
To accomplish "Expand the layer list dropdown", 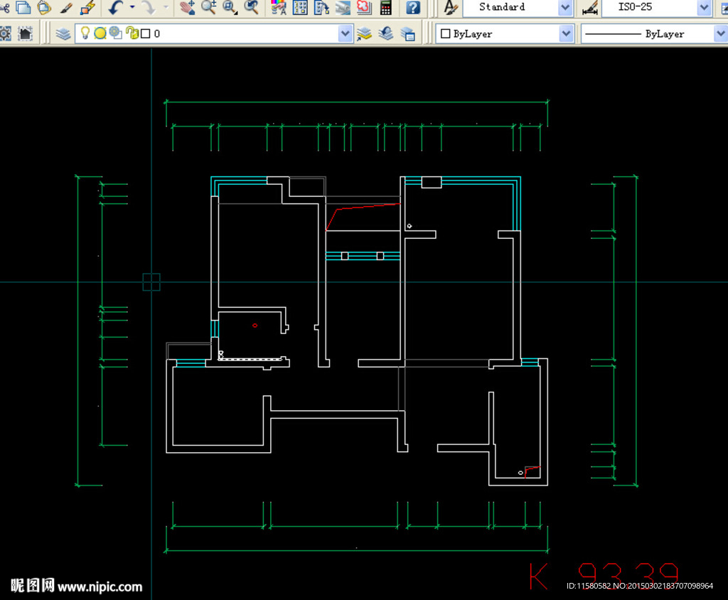I will (346, 33).
